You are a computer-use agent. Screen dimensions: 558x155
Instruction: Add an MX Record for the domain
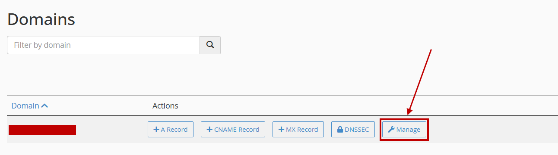coord(298,129)
